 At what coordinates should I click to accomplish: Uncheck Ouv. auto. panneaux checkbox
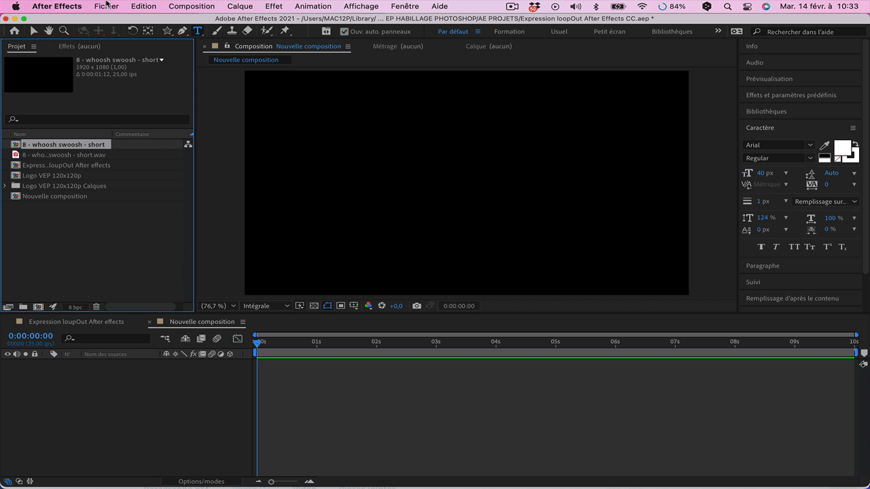(344, 31)
